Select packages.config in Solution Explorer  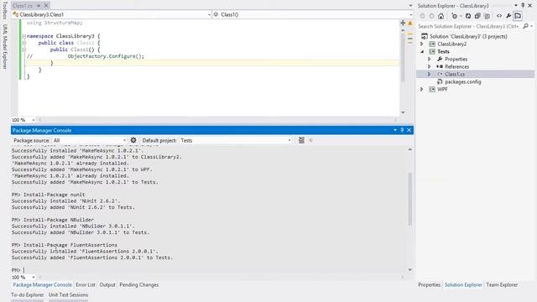[x=462, y=81]
